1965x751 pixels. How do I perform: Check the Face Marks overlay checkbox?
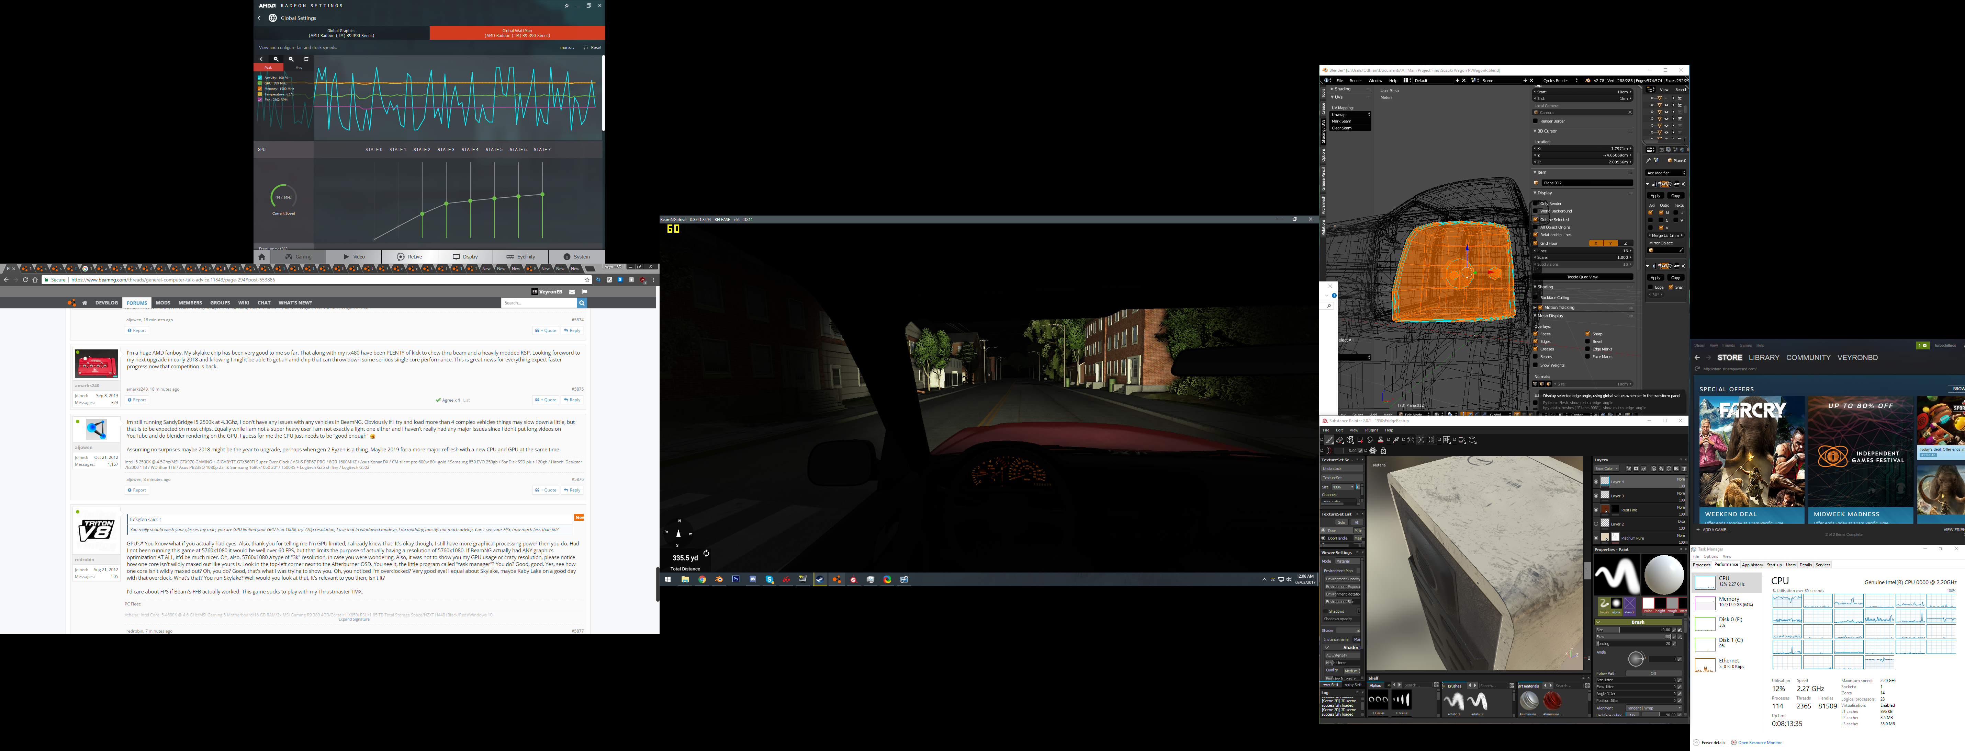[1587, 357]
